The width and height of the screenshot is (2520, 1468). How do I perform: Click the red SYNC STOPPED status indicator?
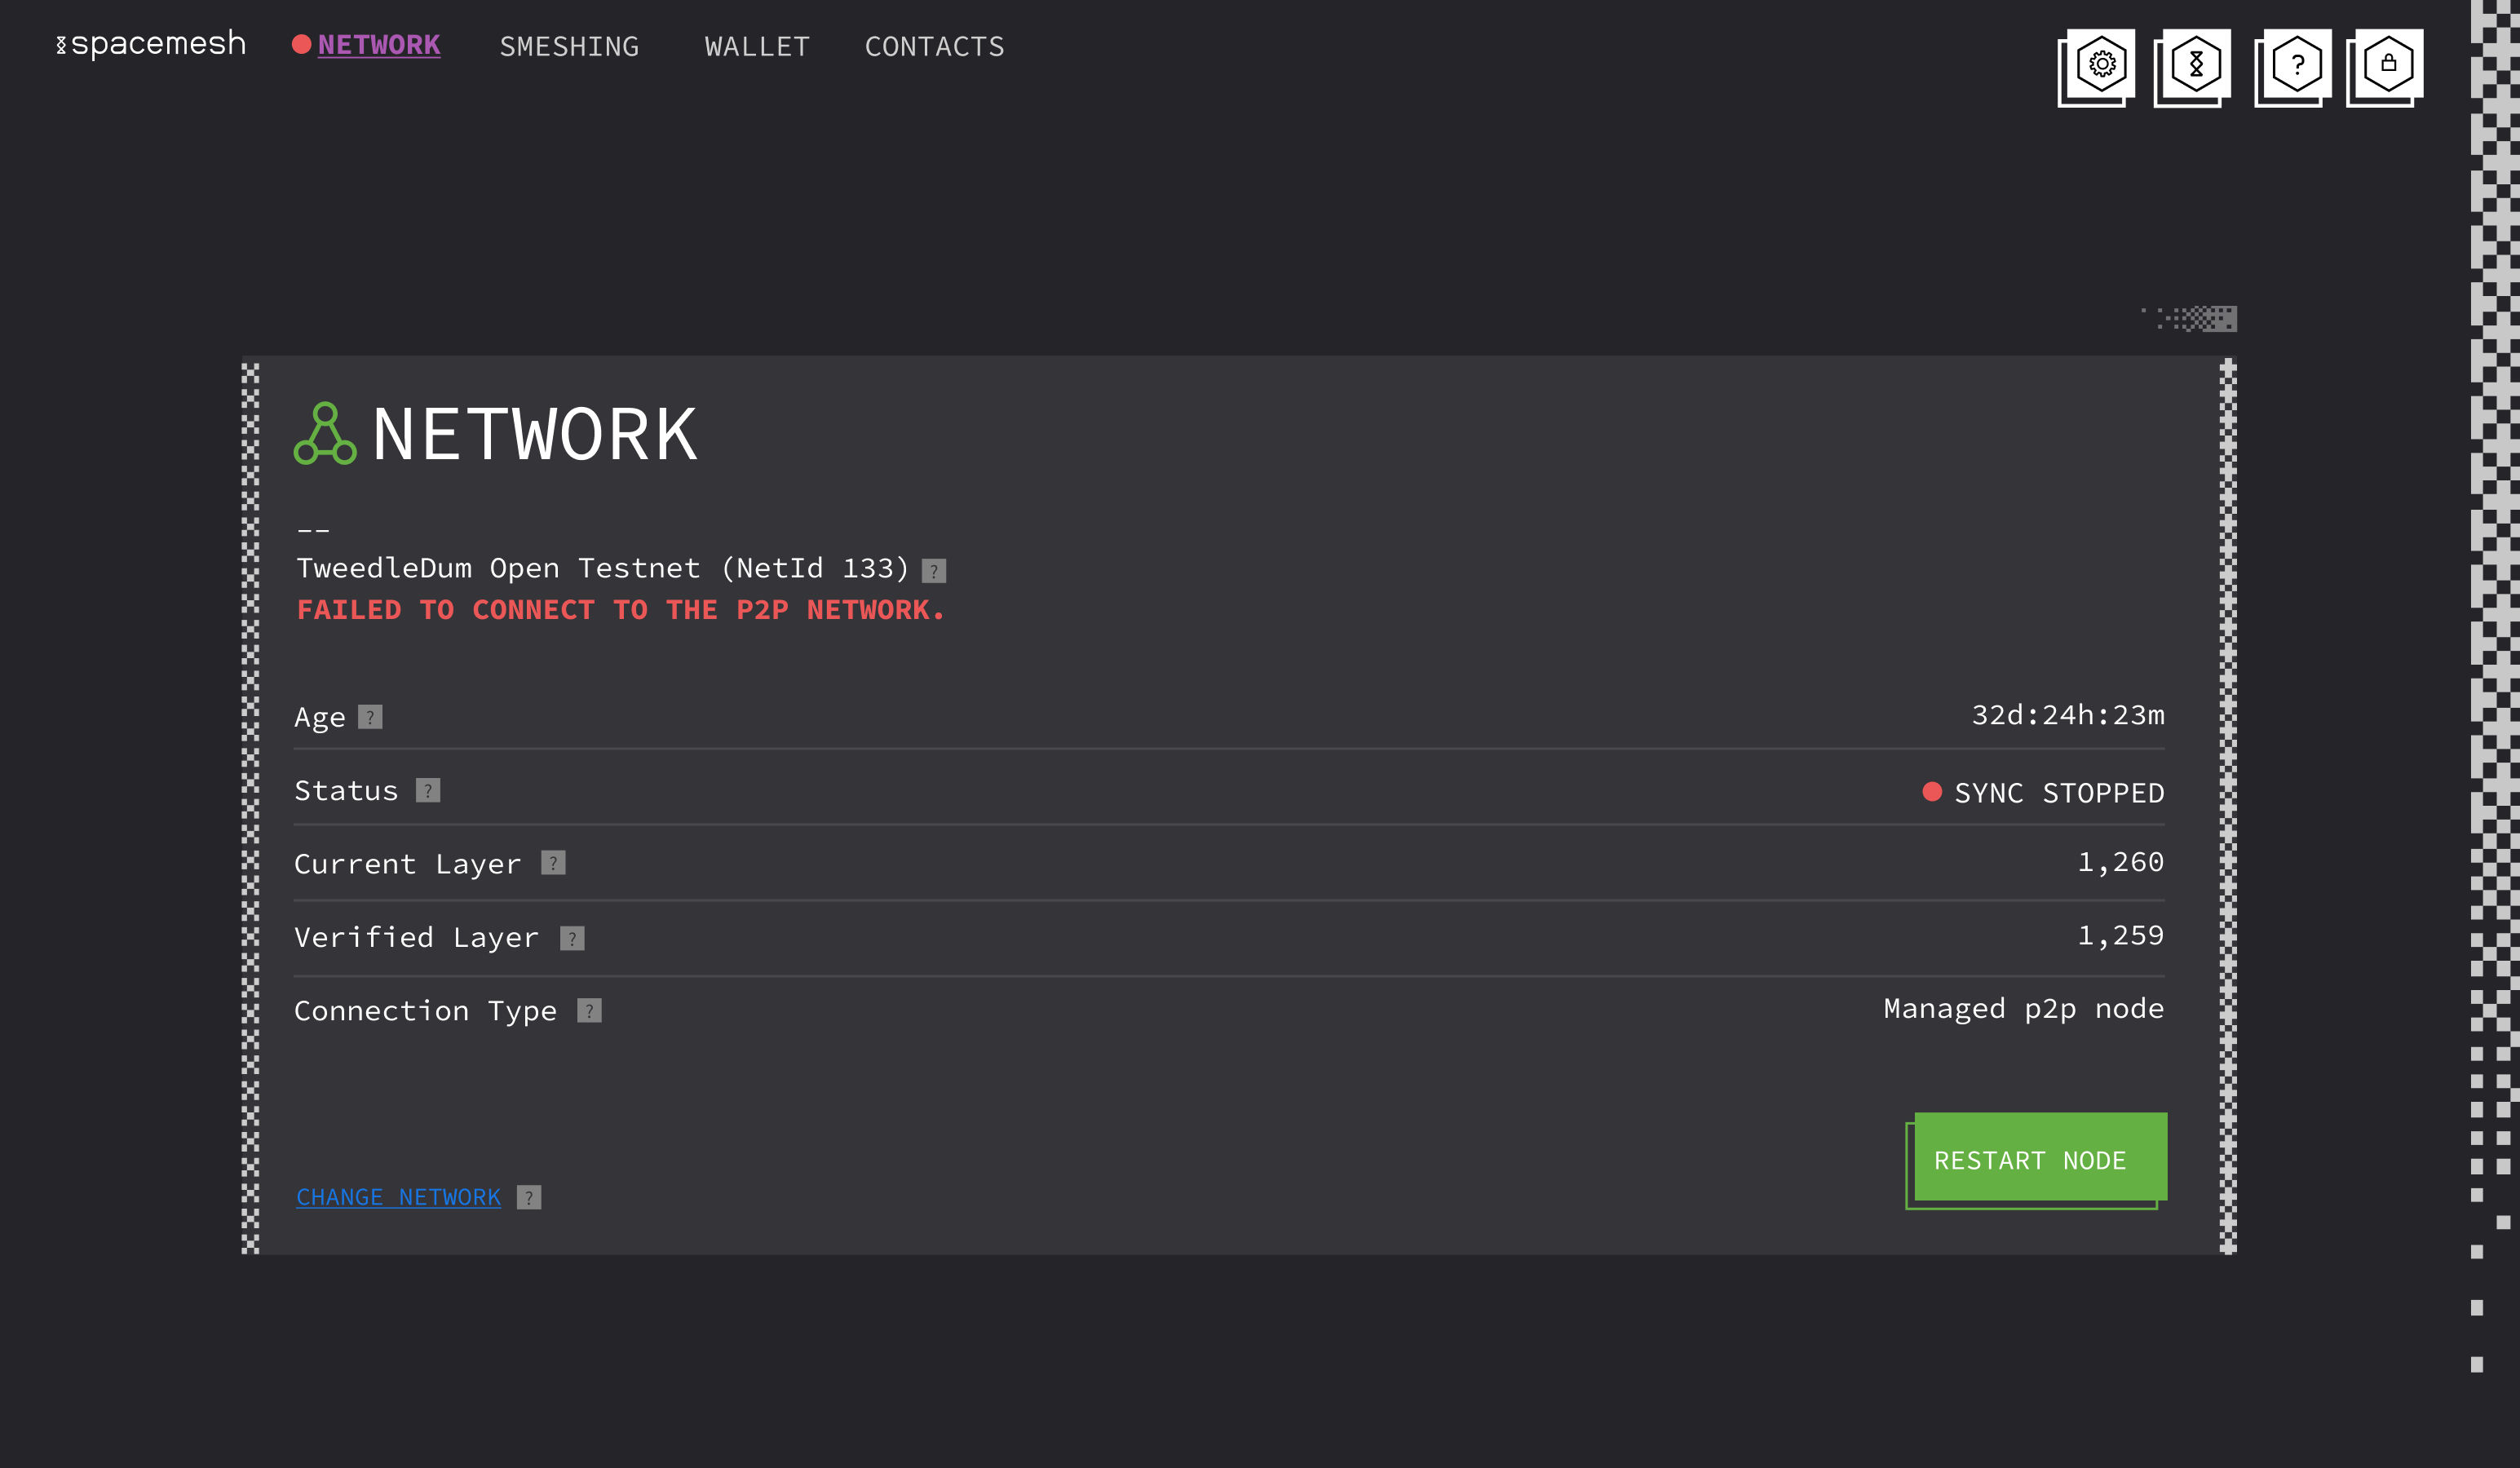[1931, 792]
